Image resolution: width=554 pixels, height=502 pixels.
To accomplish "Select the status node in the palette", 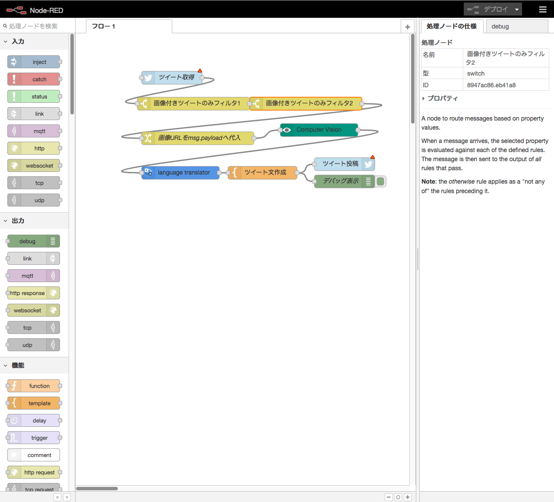I will point(34,96).
